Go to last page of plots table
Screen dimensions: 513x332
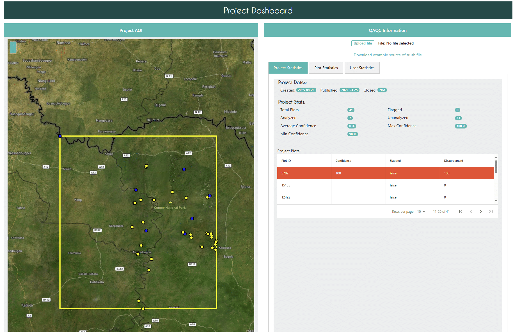[x=491, y=212]
